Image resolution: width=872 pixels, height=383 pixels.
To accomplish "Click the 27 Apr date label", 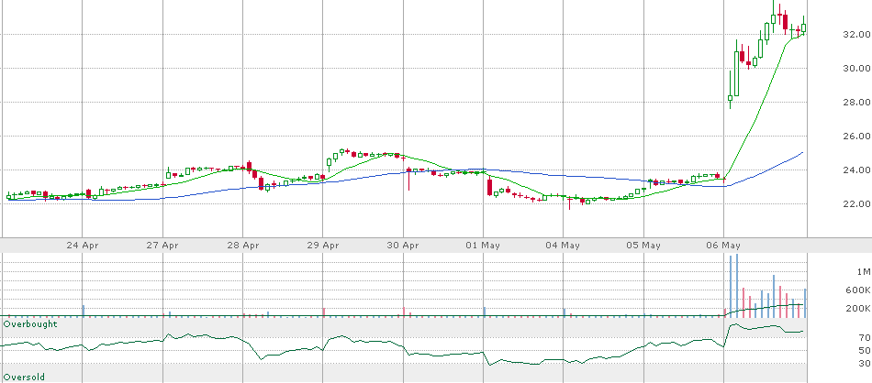I will pos(163,246).
